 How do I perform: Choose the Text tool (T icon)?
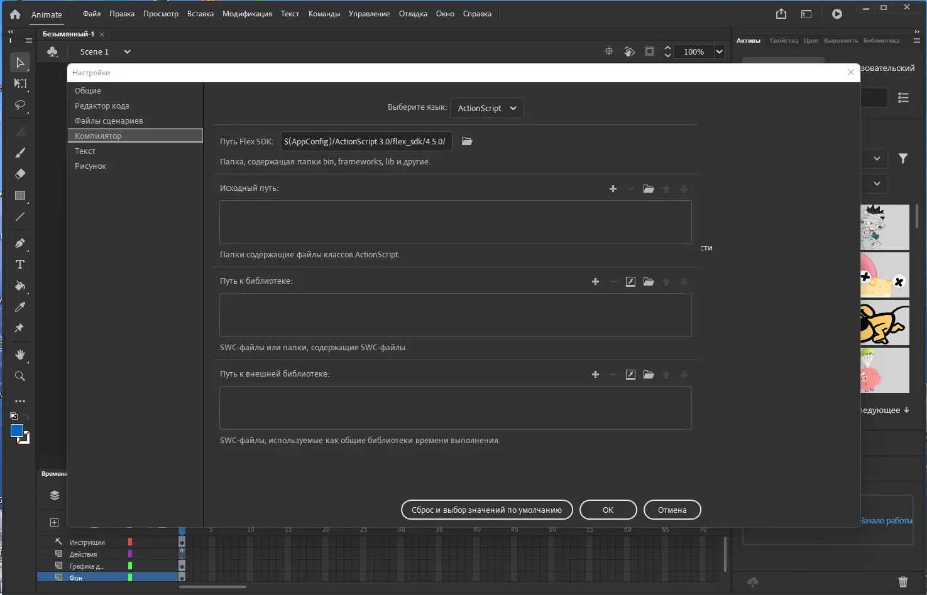click(x=20, y=264)
